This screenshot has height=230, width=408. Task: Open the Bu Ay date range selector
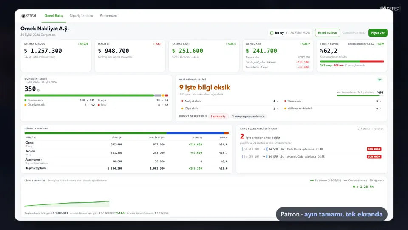(290, 33)
